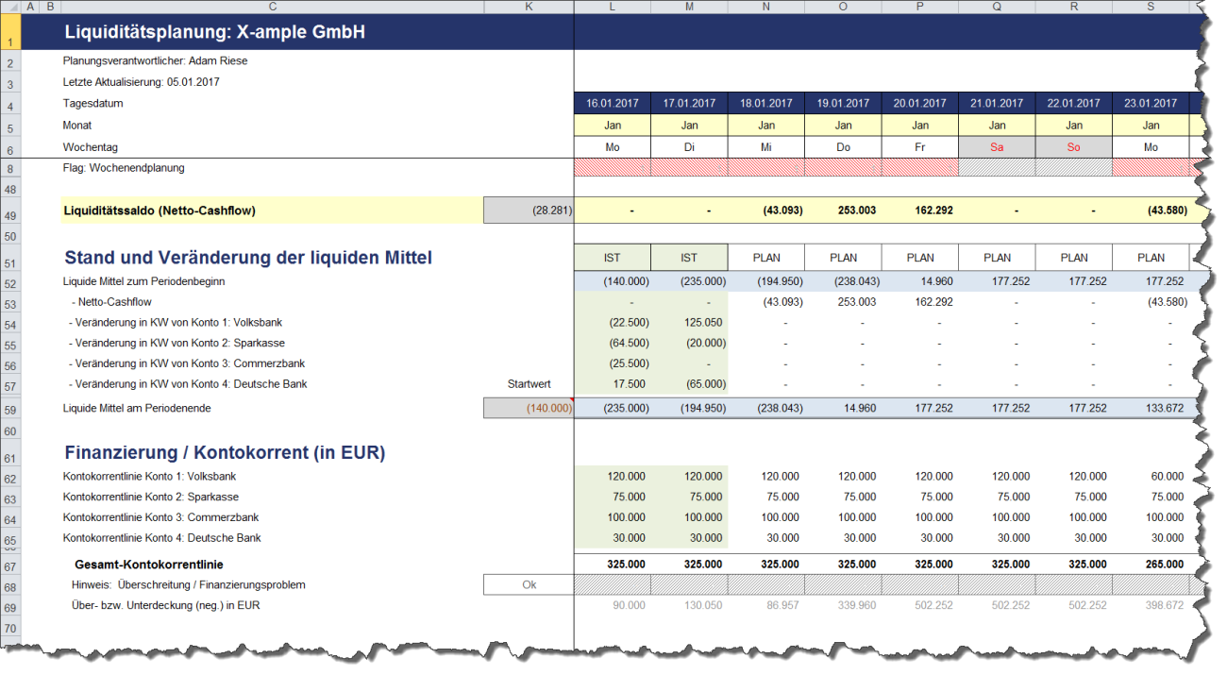Viewport: 1227px width, 675px height.
Task: Select the grey total cell (28.281)
Action: click(x=528, y=211)
